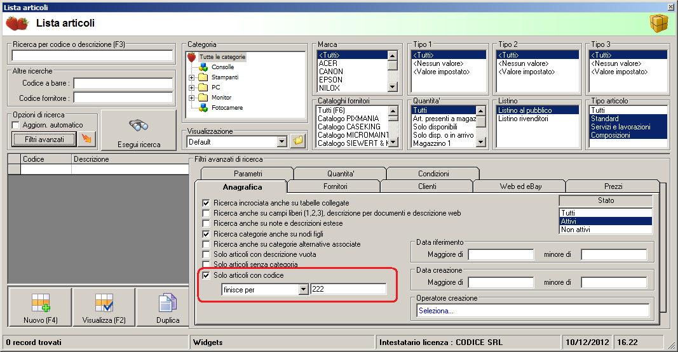This screenshot has height=352, width=678.
Task: Toggle Solo articoli con descrizione vuota
Action: 206,254
